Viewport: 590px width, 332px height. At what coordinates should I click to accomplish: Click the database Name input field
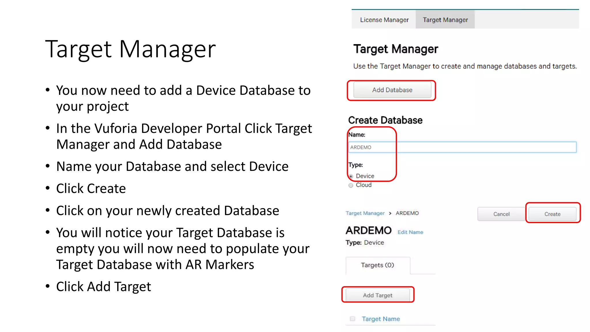click(x=462, y=147)
